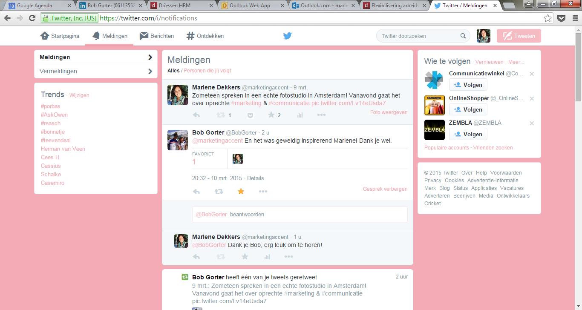Retweet icon on 'Dank je Bob' tweet
The height and width of the screenshot is (310, 582).
[x=221, y=256]
